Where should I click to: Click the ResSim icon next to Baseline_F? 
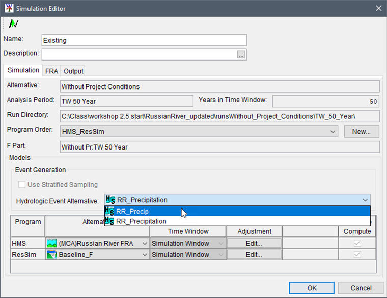(x=52, y=255)
